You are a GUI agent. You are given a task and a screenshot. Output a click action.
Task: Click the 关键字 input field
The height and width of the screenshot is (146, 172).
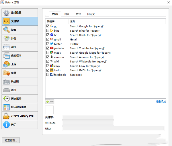pos(88,117)
